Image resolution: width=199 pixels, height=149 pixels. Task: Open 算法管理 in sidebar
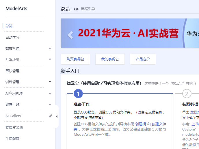tap(12, 71)
